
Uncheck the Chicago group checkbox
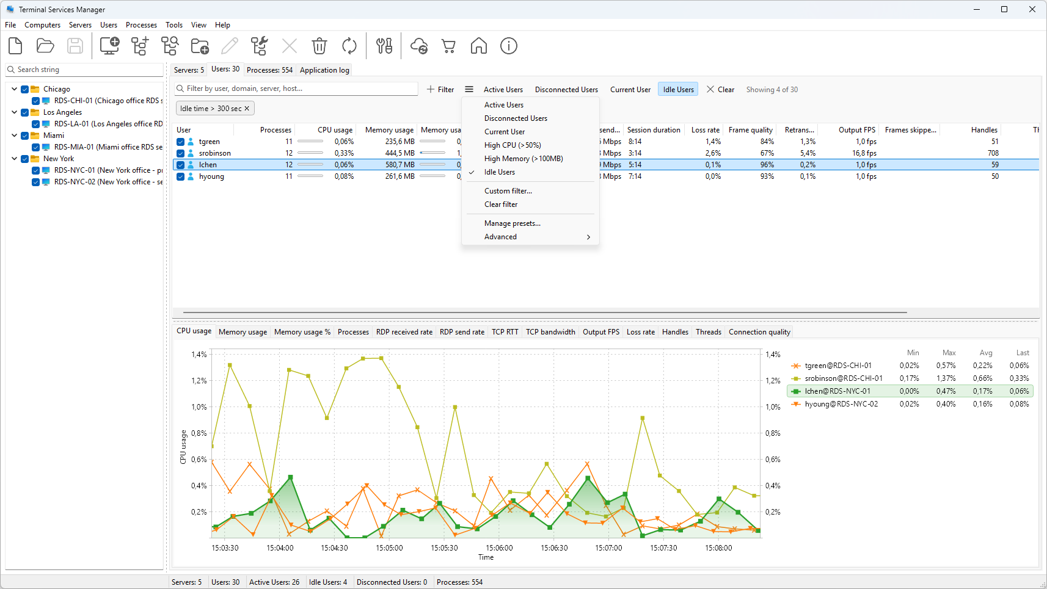25,89
